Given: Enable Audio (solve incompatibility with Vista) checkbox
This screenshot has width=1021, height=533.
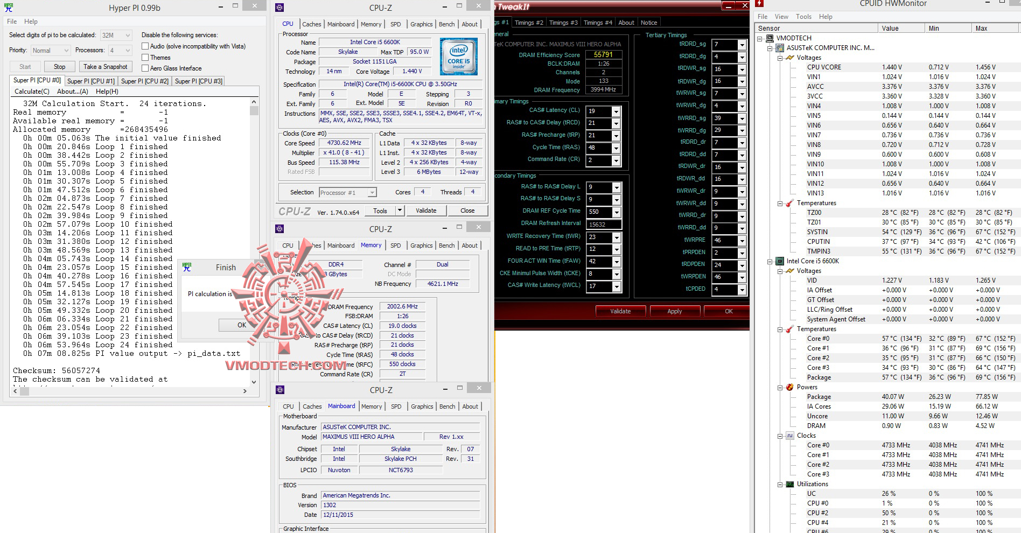Looking at the screenshot, I should tap(145, 46).
